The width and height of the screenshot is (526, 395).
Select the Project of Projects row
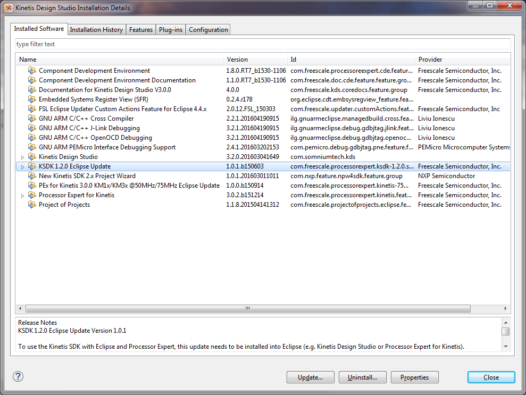(x=263, y=205)
